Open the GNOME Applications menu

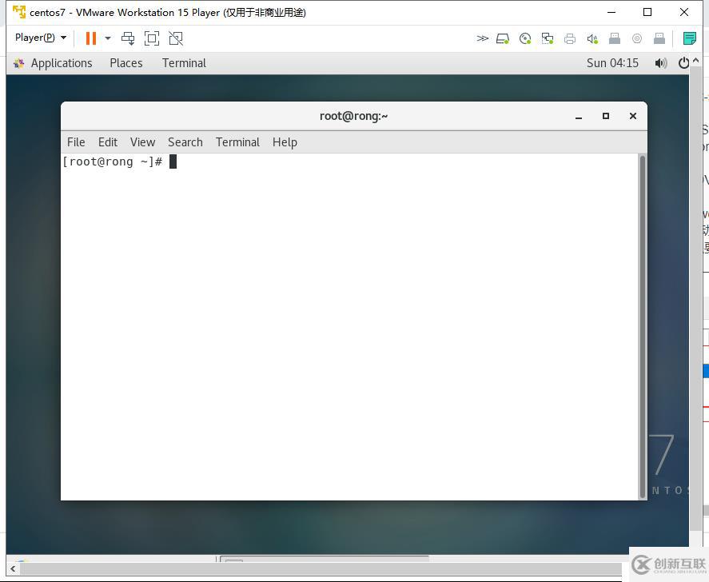53,63
